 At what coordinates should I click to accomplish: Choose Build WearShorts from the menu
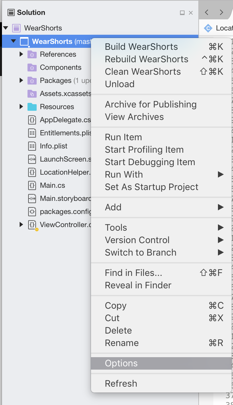pos(141,47)
